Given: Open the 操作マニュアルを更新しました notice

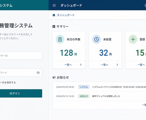Looking at the screenshot, I should click(x=106, y=96).
